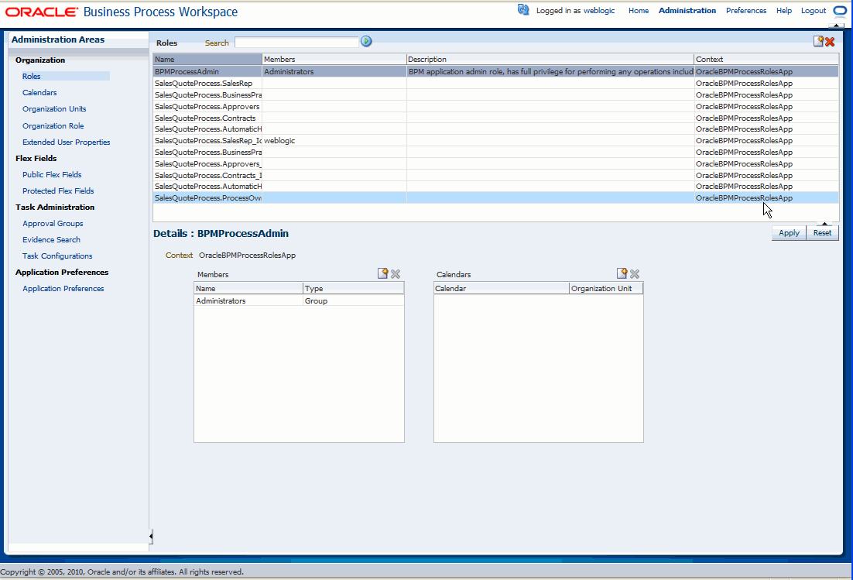This screenshot has width=853, height=580.
Task: Click the Calendar column header
Action: (502, 288)
